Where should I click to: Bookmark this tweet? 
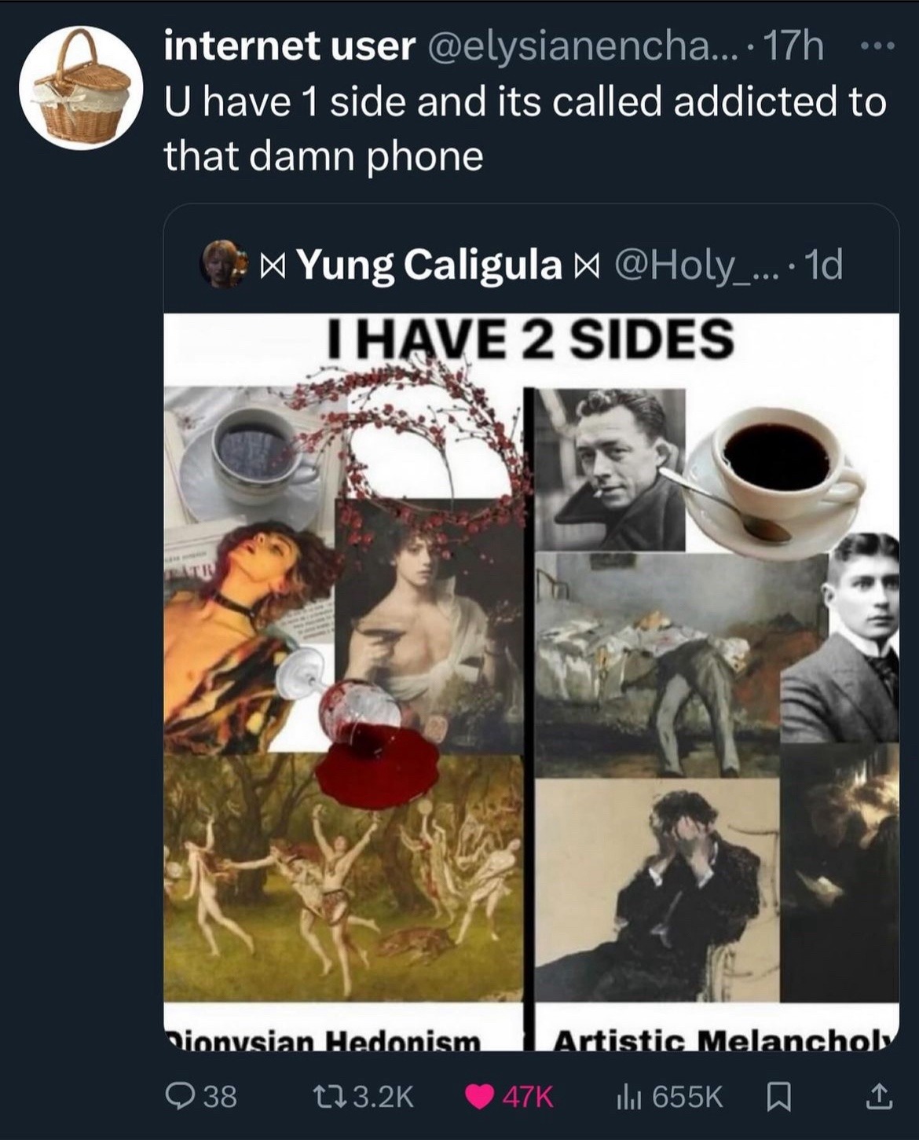point(778,1097)
